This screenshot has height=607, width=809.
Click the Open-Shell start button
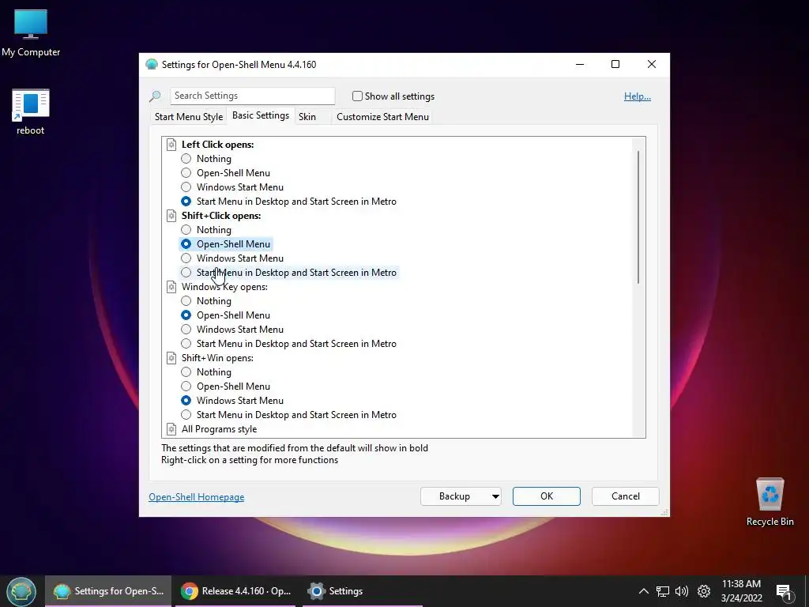pos(21,591)
